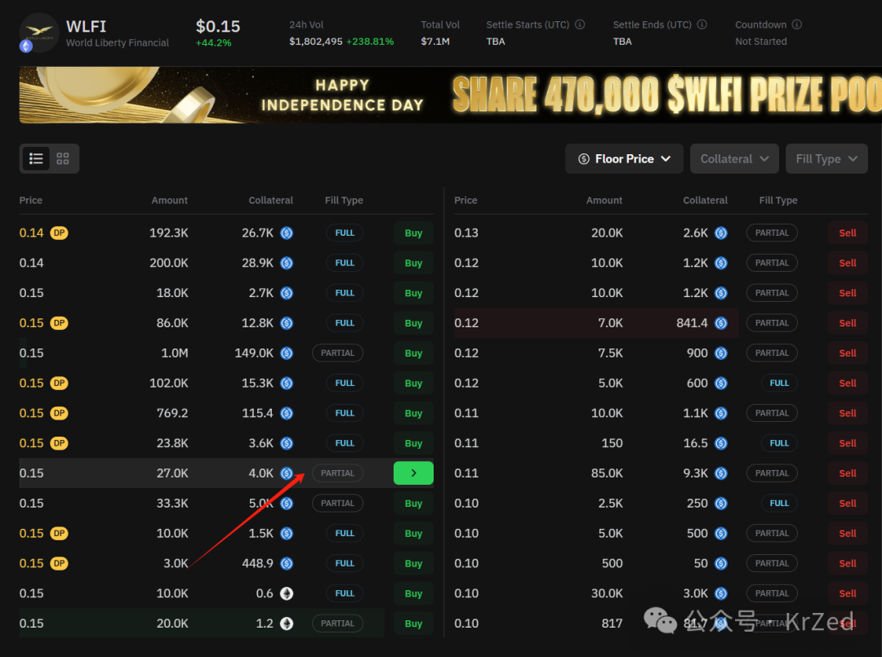
Task: Click ETH icon next to 0.6 collateral
Action: [287, 593]
